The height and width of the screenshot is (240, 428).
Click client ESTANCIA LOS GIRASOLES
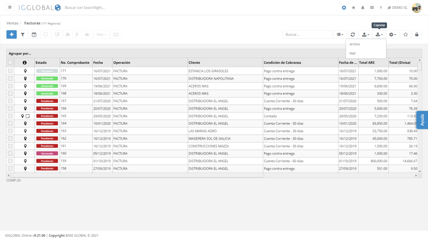(x=208, y=71)
